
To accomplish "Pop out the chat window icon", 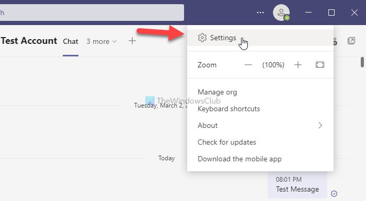I will pyautogui.click(x=351, y=41).
